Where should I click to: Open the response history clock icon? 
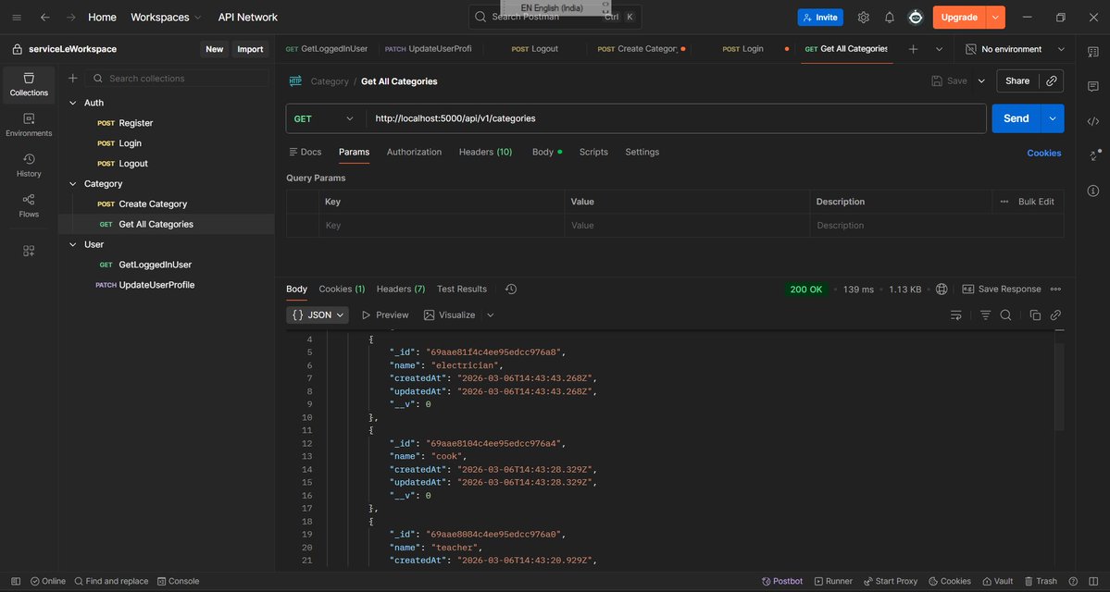click(x=511, y=289)
